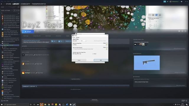Click Apply in Settings dialog

point(101,60)
